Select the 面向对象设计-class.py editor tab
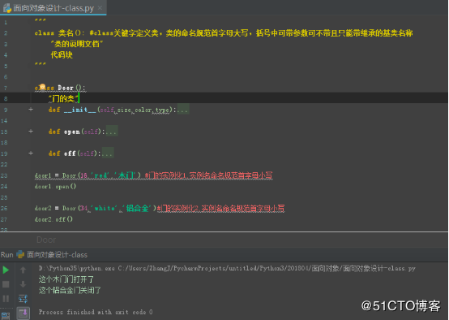The height and width of the screenshot is (320, 449). pyautogui.click(x=53, y=8)
